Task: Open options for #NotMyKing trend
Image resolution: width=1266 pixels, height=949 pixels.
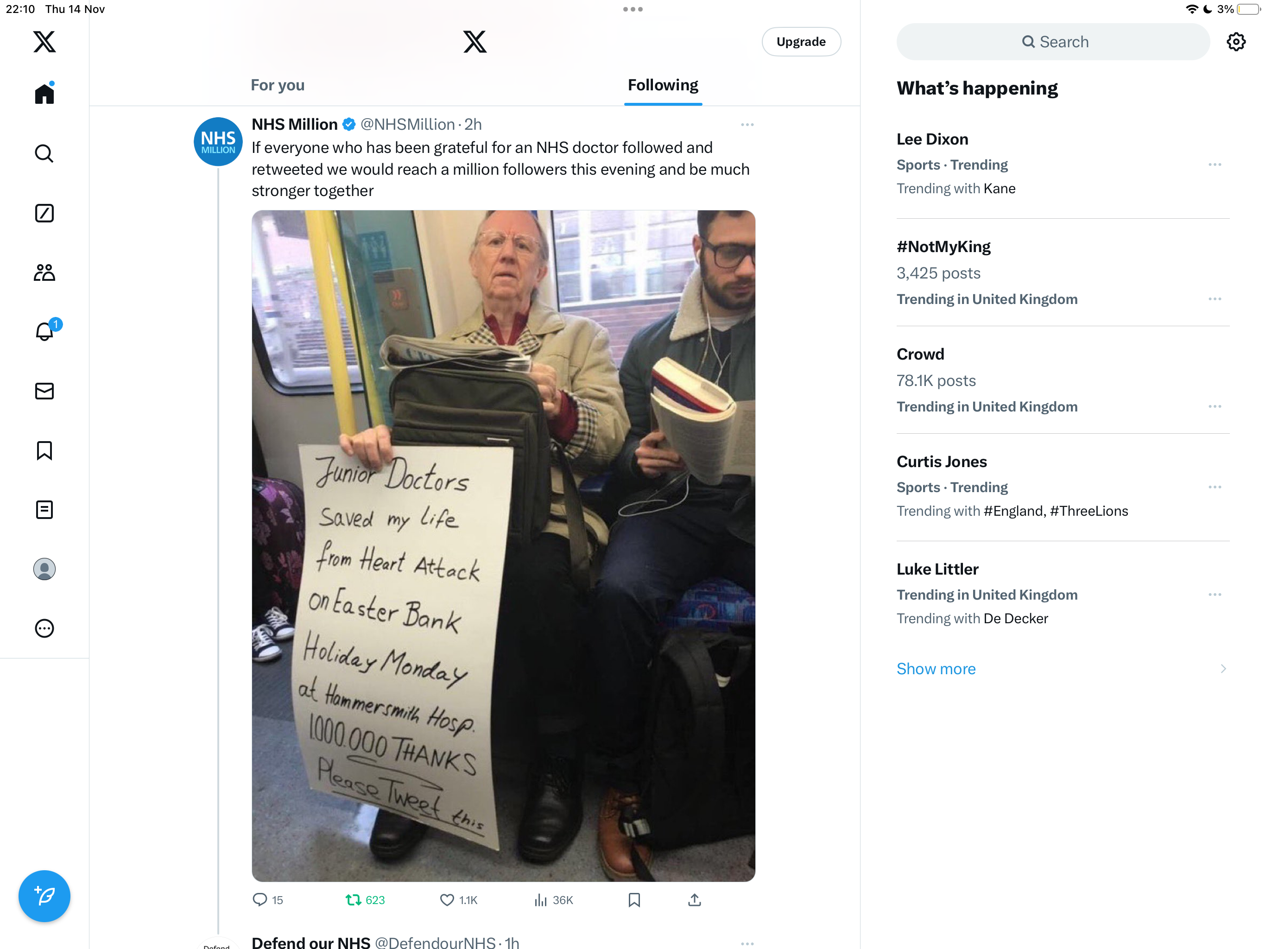Action: [x=1215, y=299]
